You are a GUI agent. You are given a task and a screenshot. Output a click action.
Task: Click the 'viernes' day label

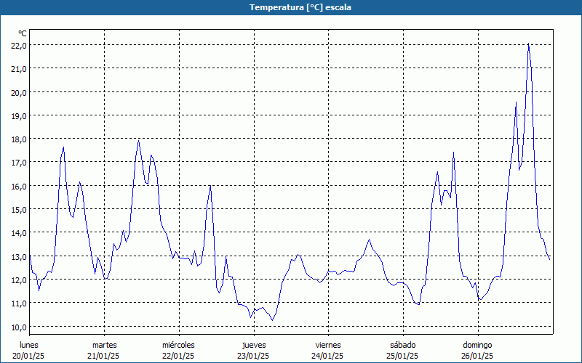point(328,345)
